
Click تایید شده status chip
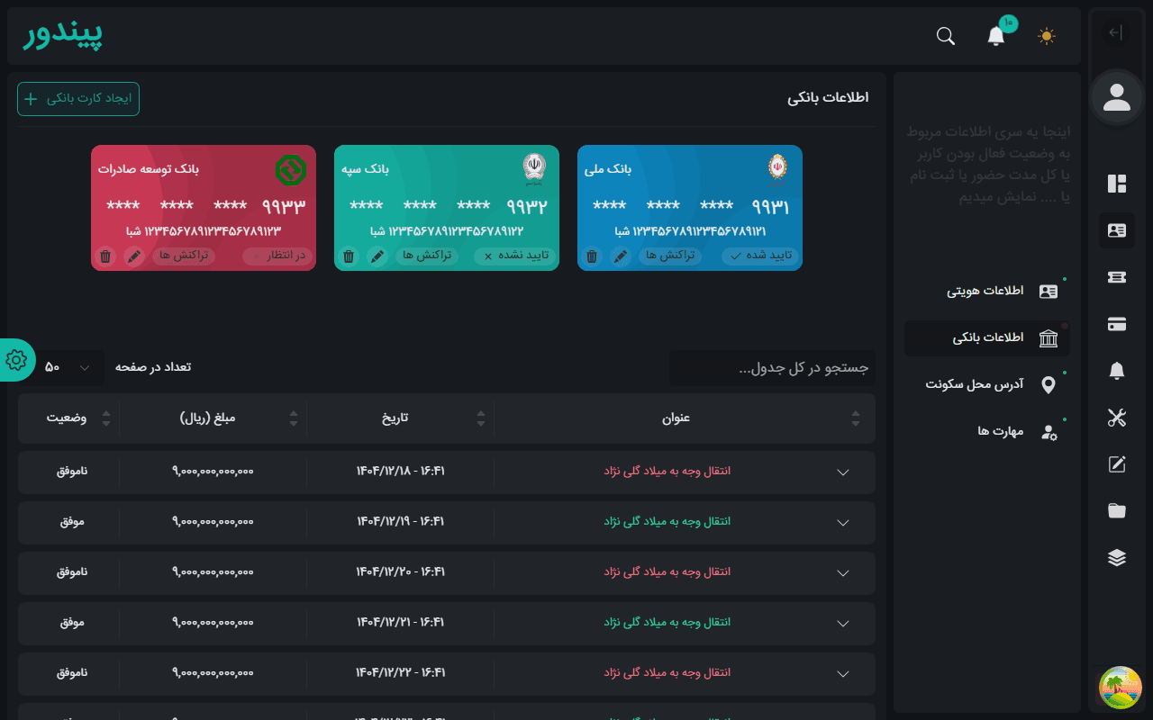760,256
